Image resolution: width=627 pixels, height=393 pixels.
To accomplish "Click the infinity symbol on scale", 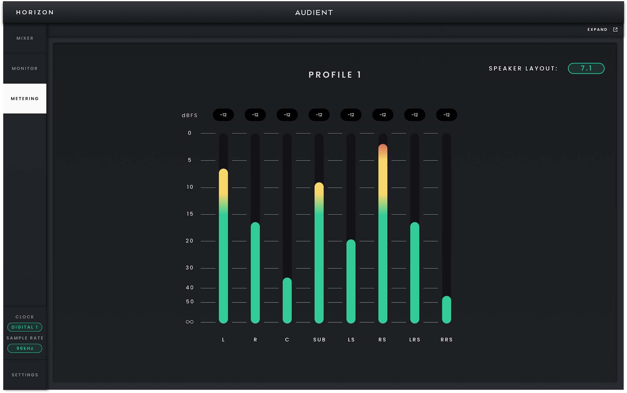I will pos(190,322).
